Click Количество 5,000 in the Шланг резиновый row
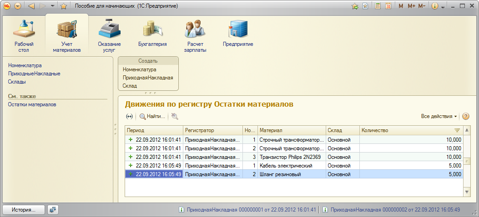The width and height of the screenshot is (479, 217). click(x=411, y=174)
